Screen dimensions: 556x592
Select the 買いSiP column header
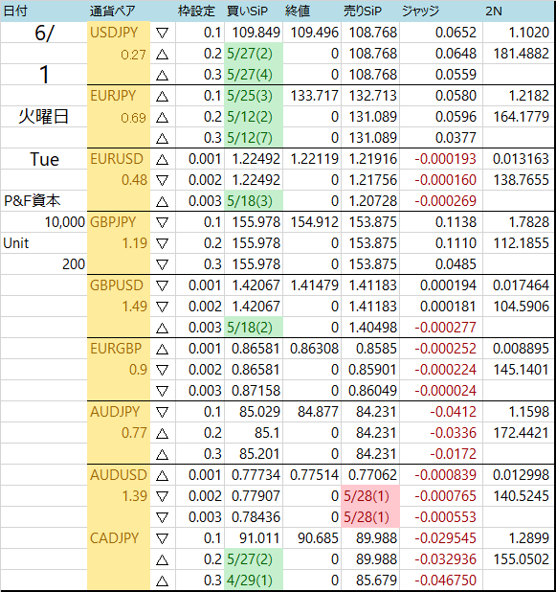point(254,11)
